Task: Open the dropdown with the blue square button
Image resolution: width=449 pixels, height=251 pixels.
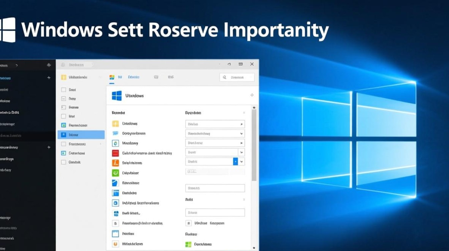Action: (235, 162)
